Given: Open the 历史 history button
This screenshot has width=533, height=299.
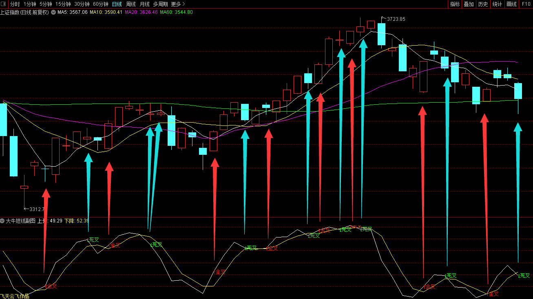Looking at the screenshot, I should [483, 4].
